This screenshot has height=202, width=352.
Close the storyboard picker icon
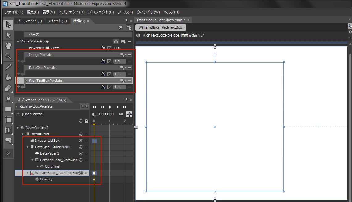coord(85,106)
